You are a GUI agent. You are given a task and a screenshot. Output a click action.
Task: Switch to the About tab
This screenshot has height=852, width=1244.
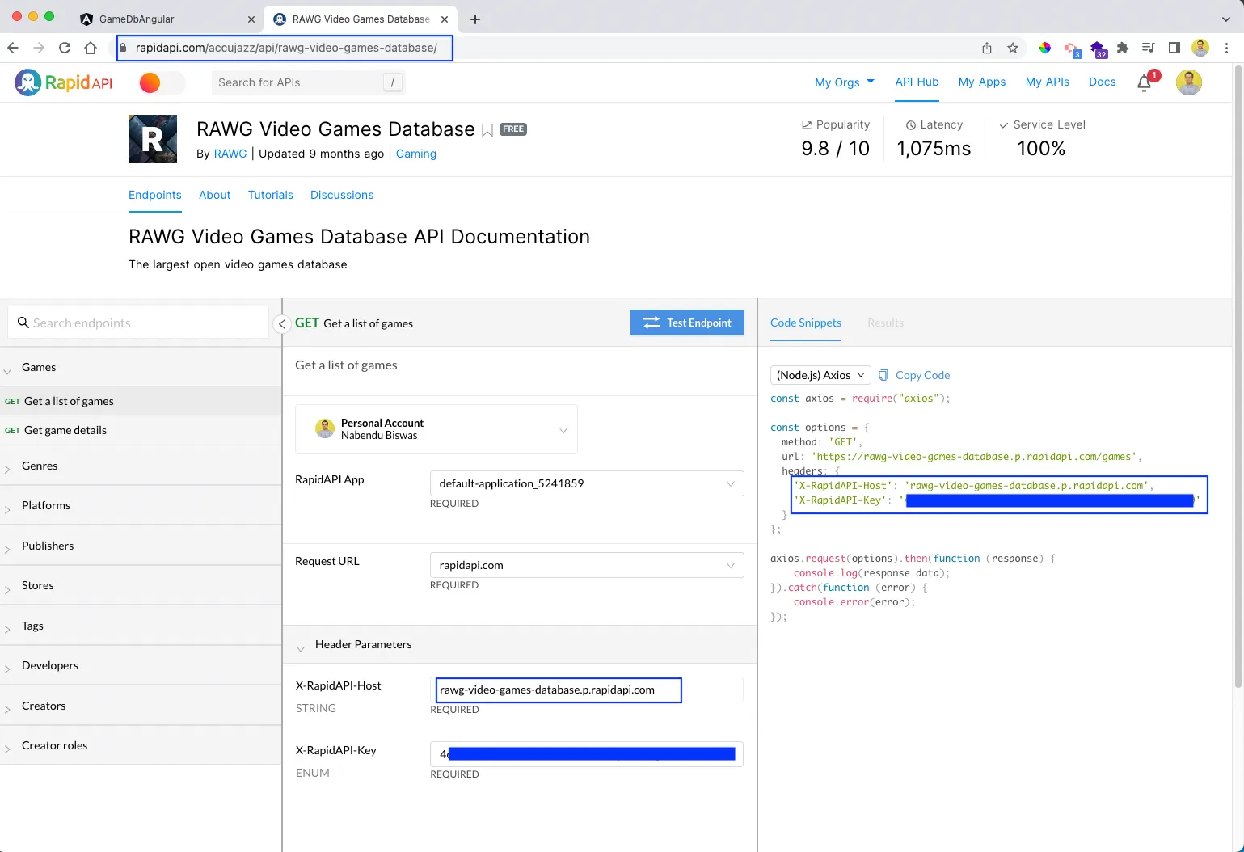215,195
